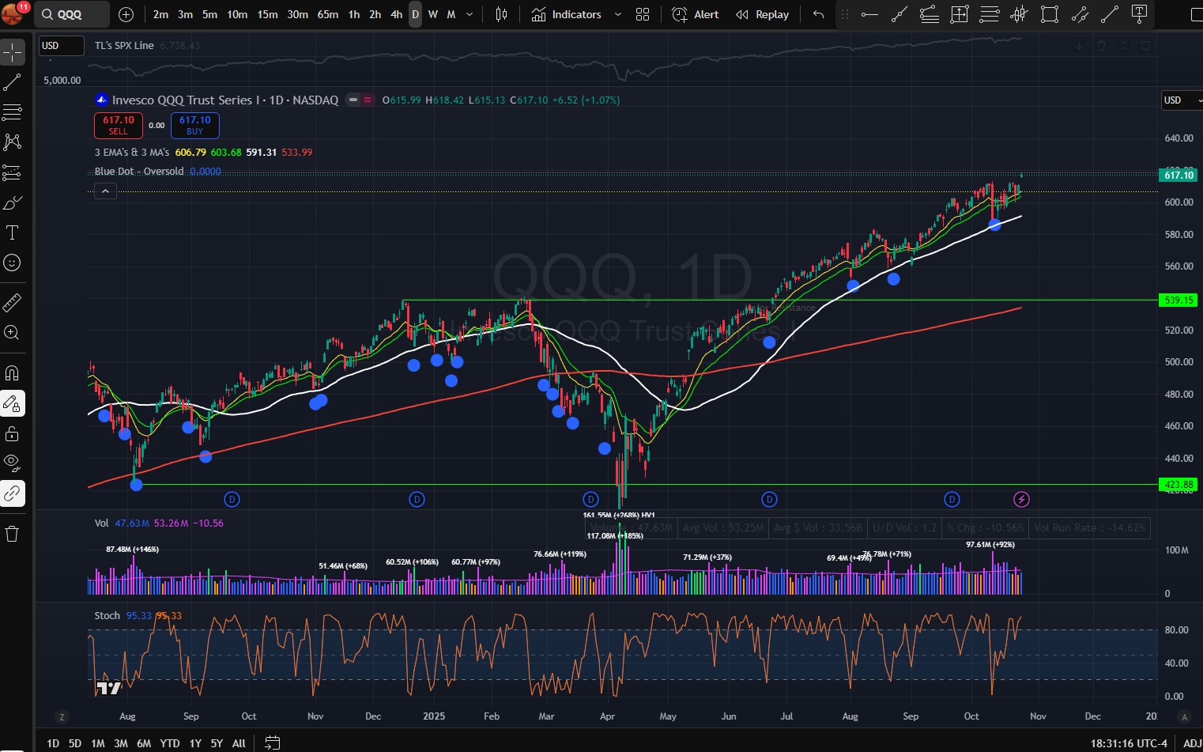Open the candlestick chart style selector

point(501,14)
